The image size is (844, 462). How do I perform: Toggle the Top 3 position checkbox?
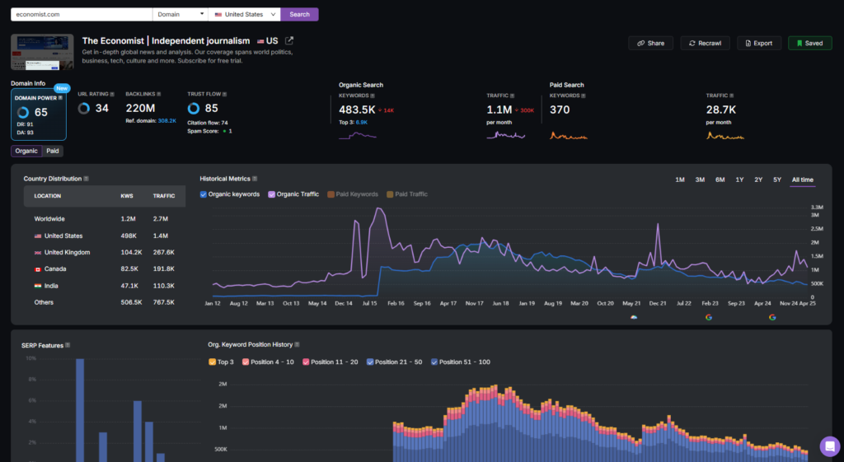(x=212, y=362)
